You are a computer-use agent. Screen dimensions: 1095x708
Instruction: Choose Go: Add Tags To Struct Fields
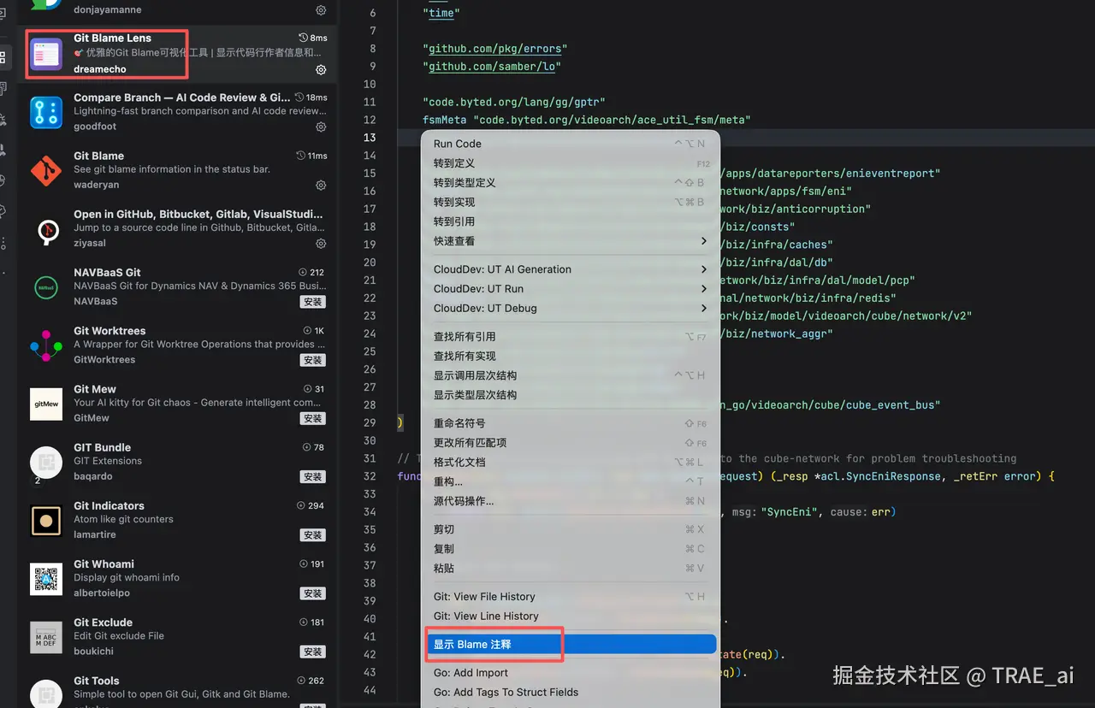tap(571, 693)
